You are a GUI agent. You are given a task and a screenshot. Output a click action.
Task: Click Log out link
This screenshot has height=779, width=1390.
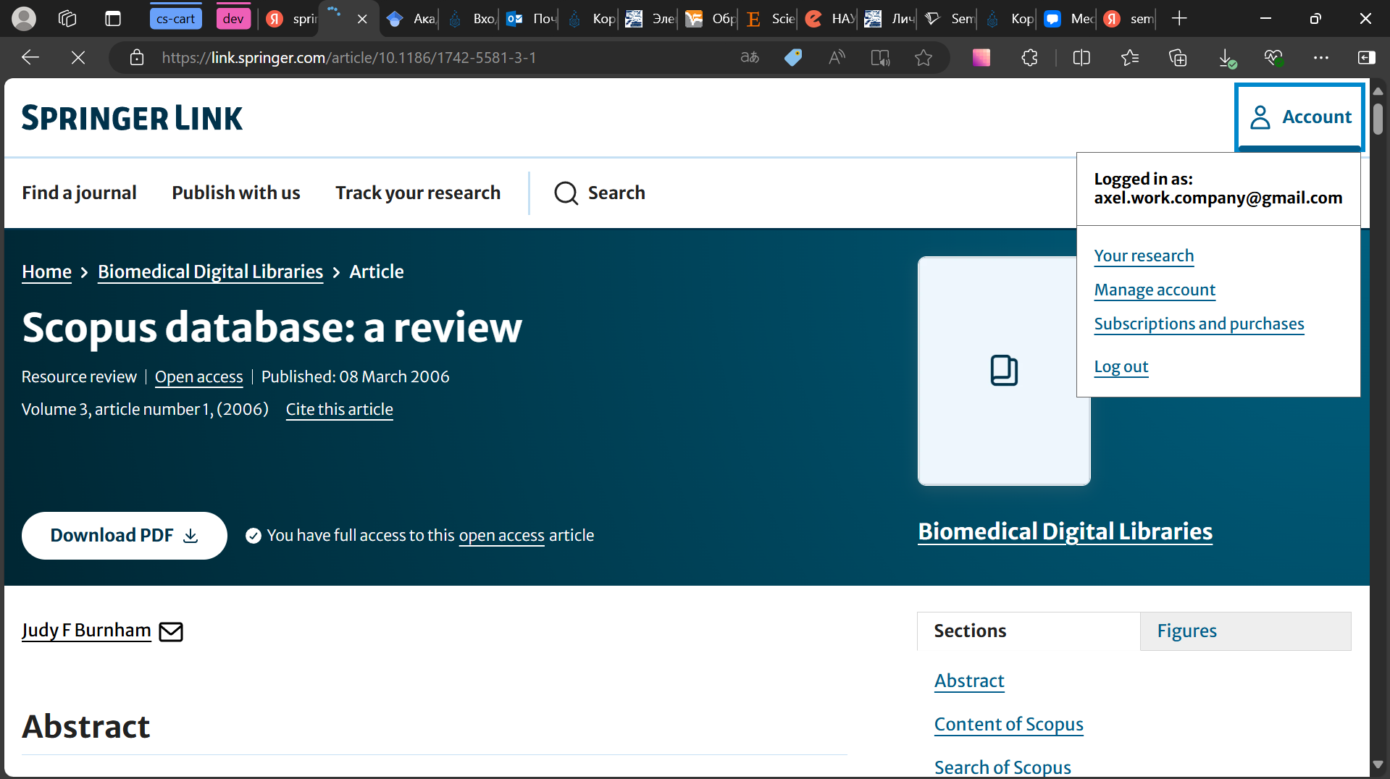1121,366
